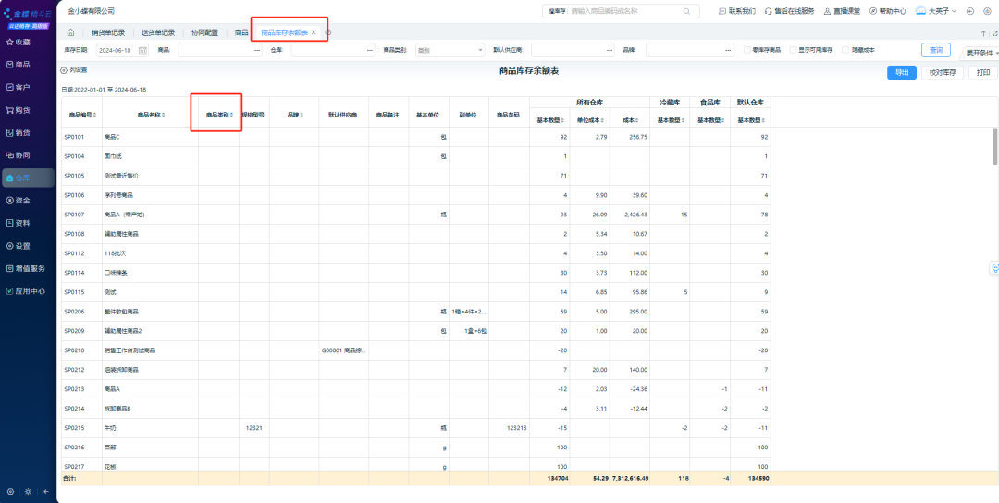Viewport: 999px width, 503px height.
Task: Select the SP0215 牛奶 row
Action: point(416,428)
